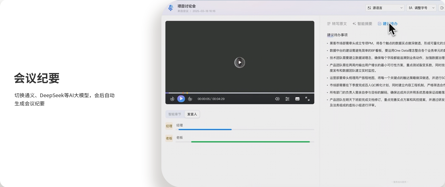The height and width of the screenshot is (187, 445).
Task: Click the 老板 speaker green timeline bar
Action: (250, 142)
